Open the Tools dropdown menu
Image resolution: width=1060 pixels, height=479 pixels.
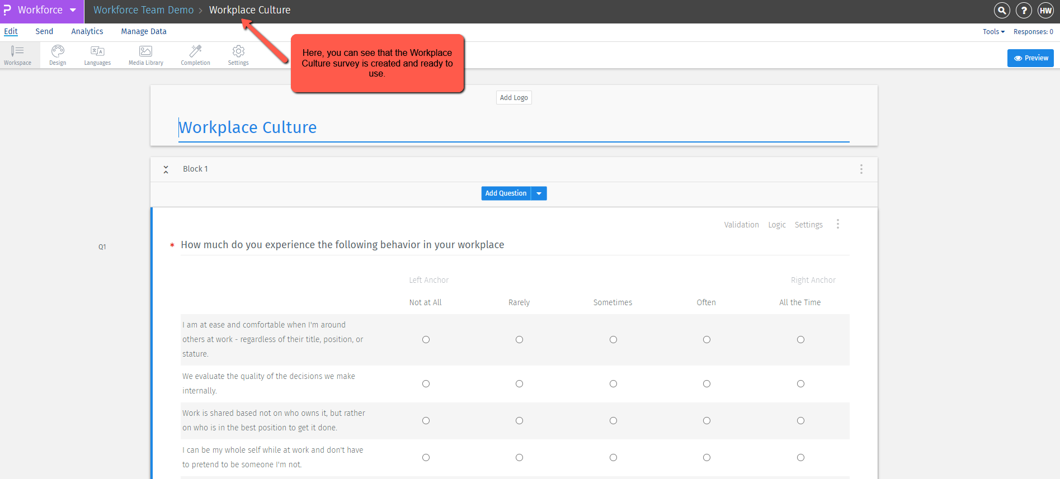point(993,32)
